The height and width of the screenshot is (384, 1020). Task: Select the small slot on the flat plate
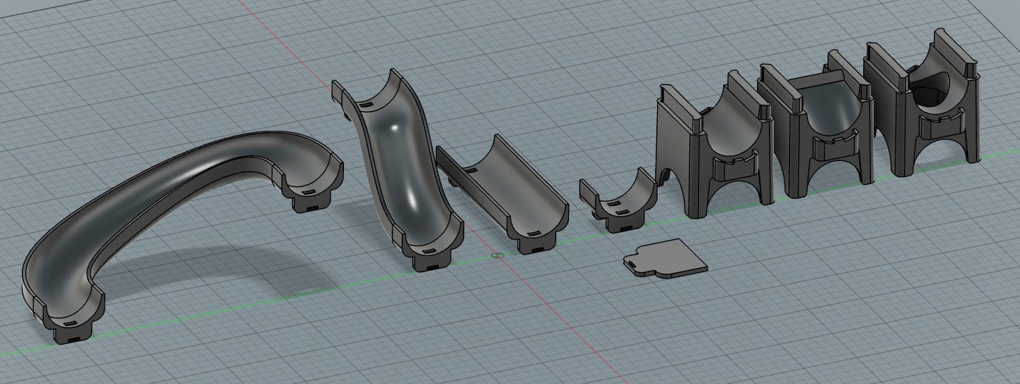632,262
